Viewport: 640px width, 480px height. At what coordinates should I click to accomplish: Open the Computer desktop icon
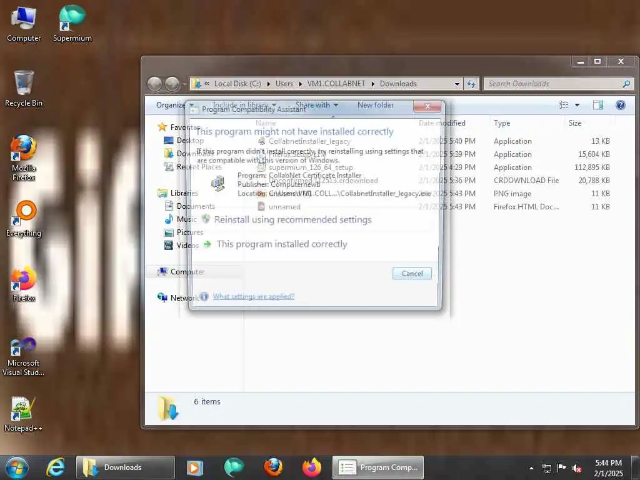[23, 24]
